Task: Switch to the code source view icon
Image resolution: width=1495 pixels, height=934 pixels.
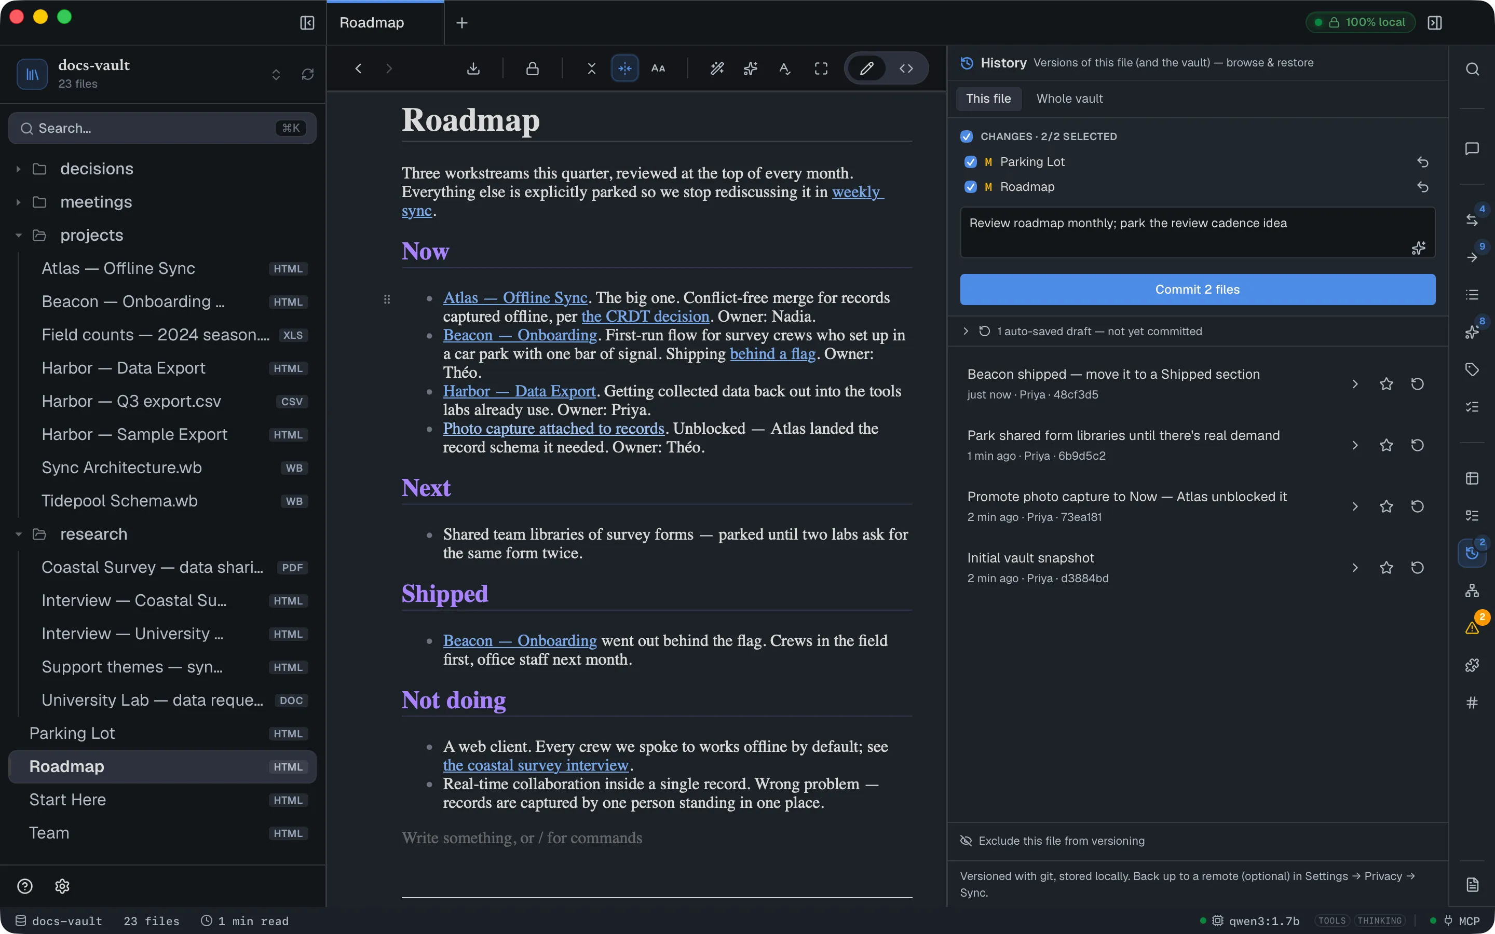Action: coord(906,68)
